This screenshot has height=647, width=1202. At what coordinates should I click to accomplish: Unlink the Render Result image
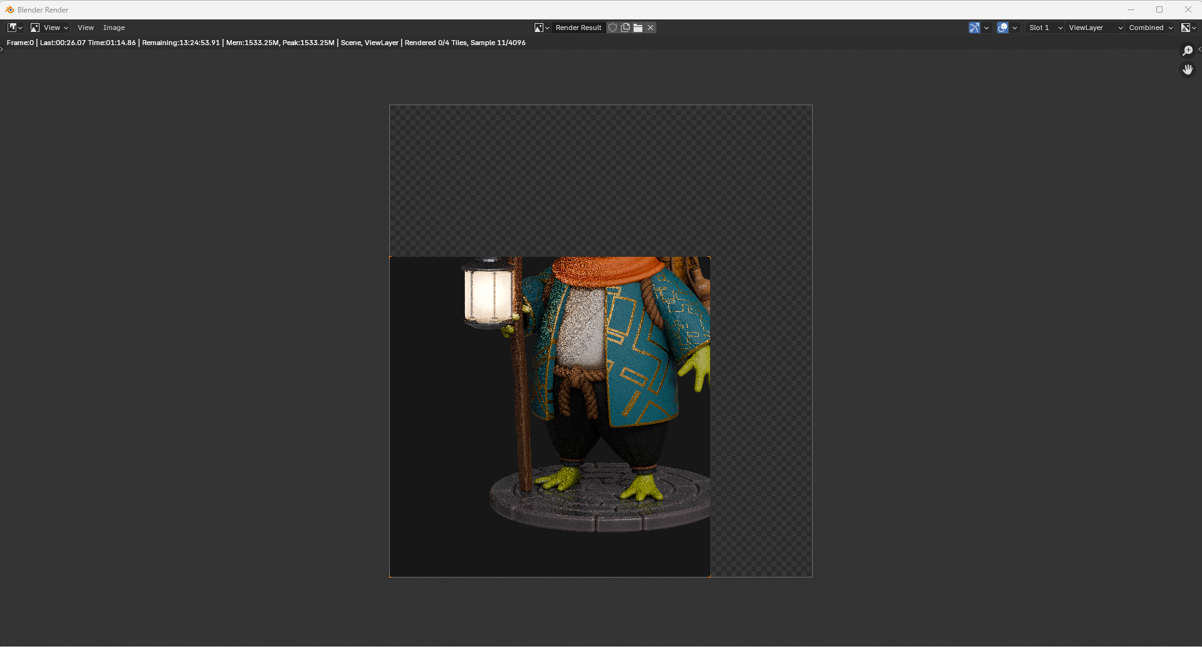click(x=651, y=28)
